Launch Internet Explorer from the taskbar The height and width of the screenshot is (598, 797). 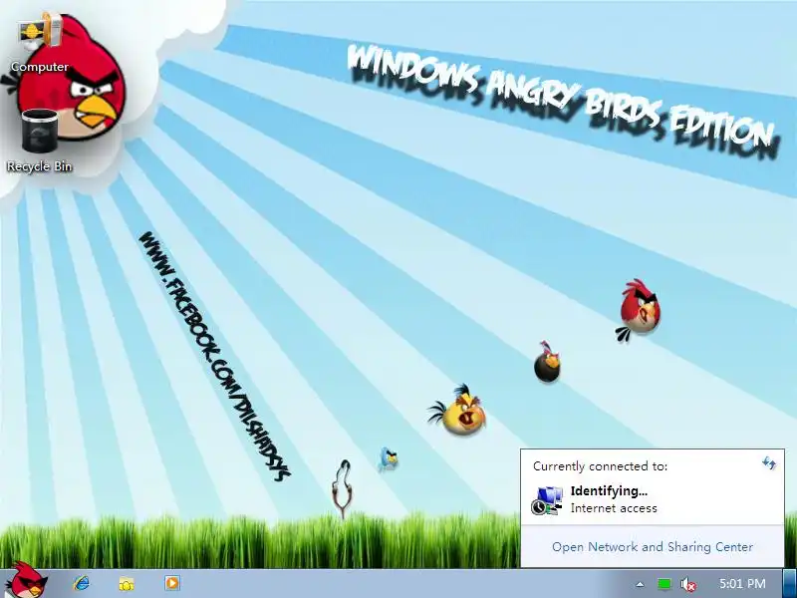pyautogui.click(x=82, y=583)
